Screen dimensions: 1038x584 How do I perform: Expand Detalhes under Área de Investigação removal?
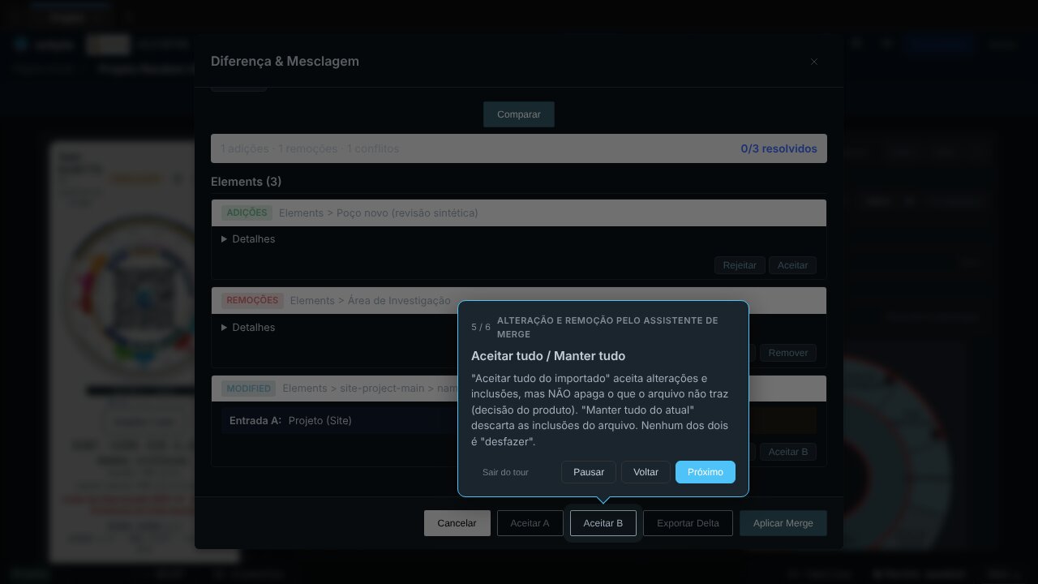pos(248,328)
